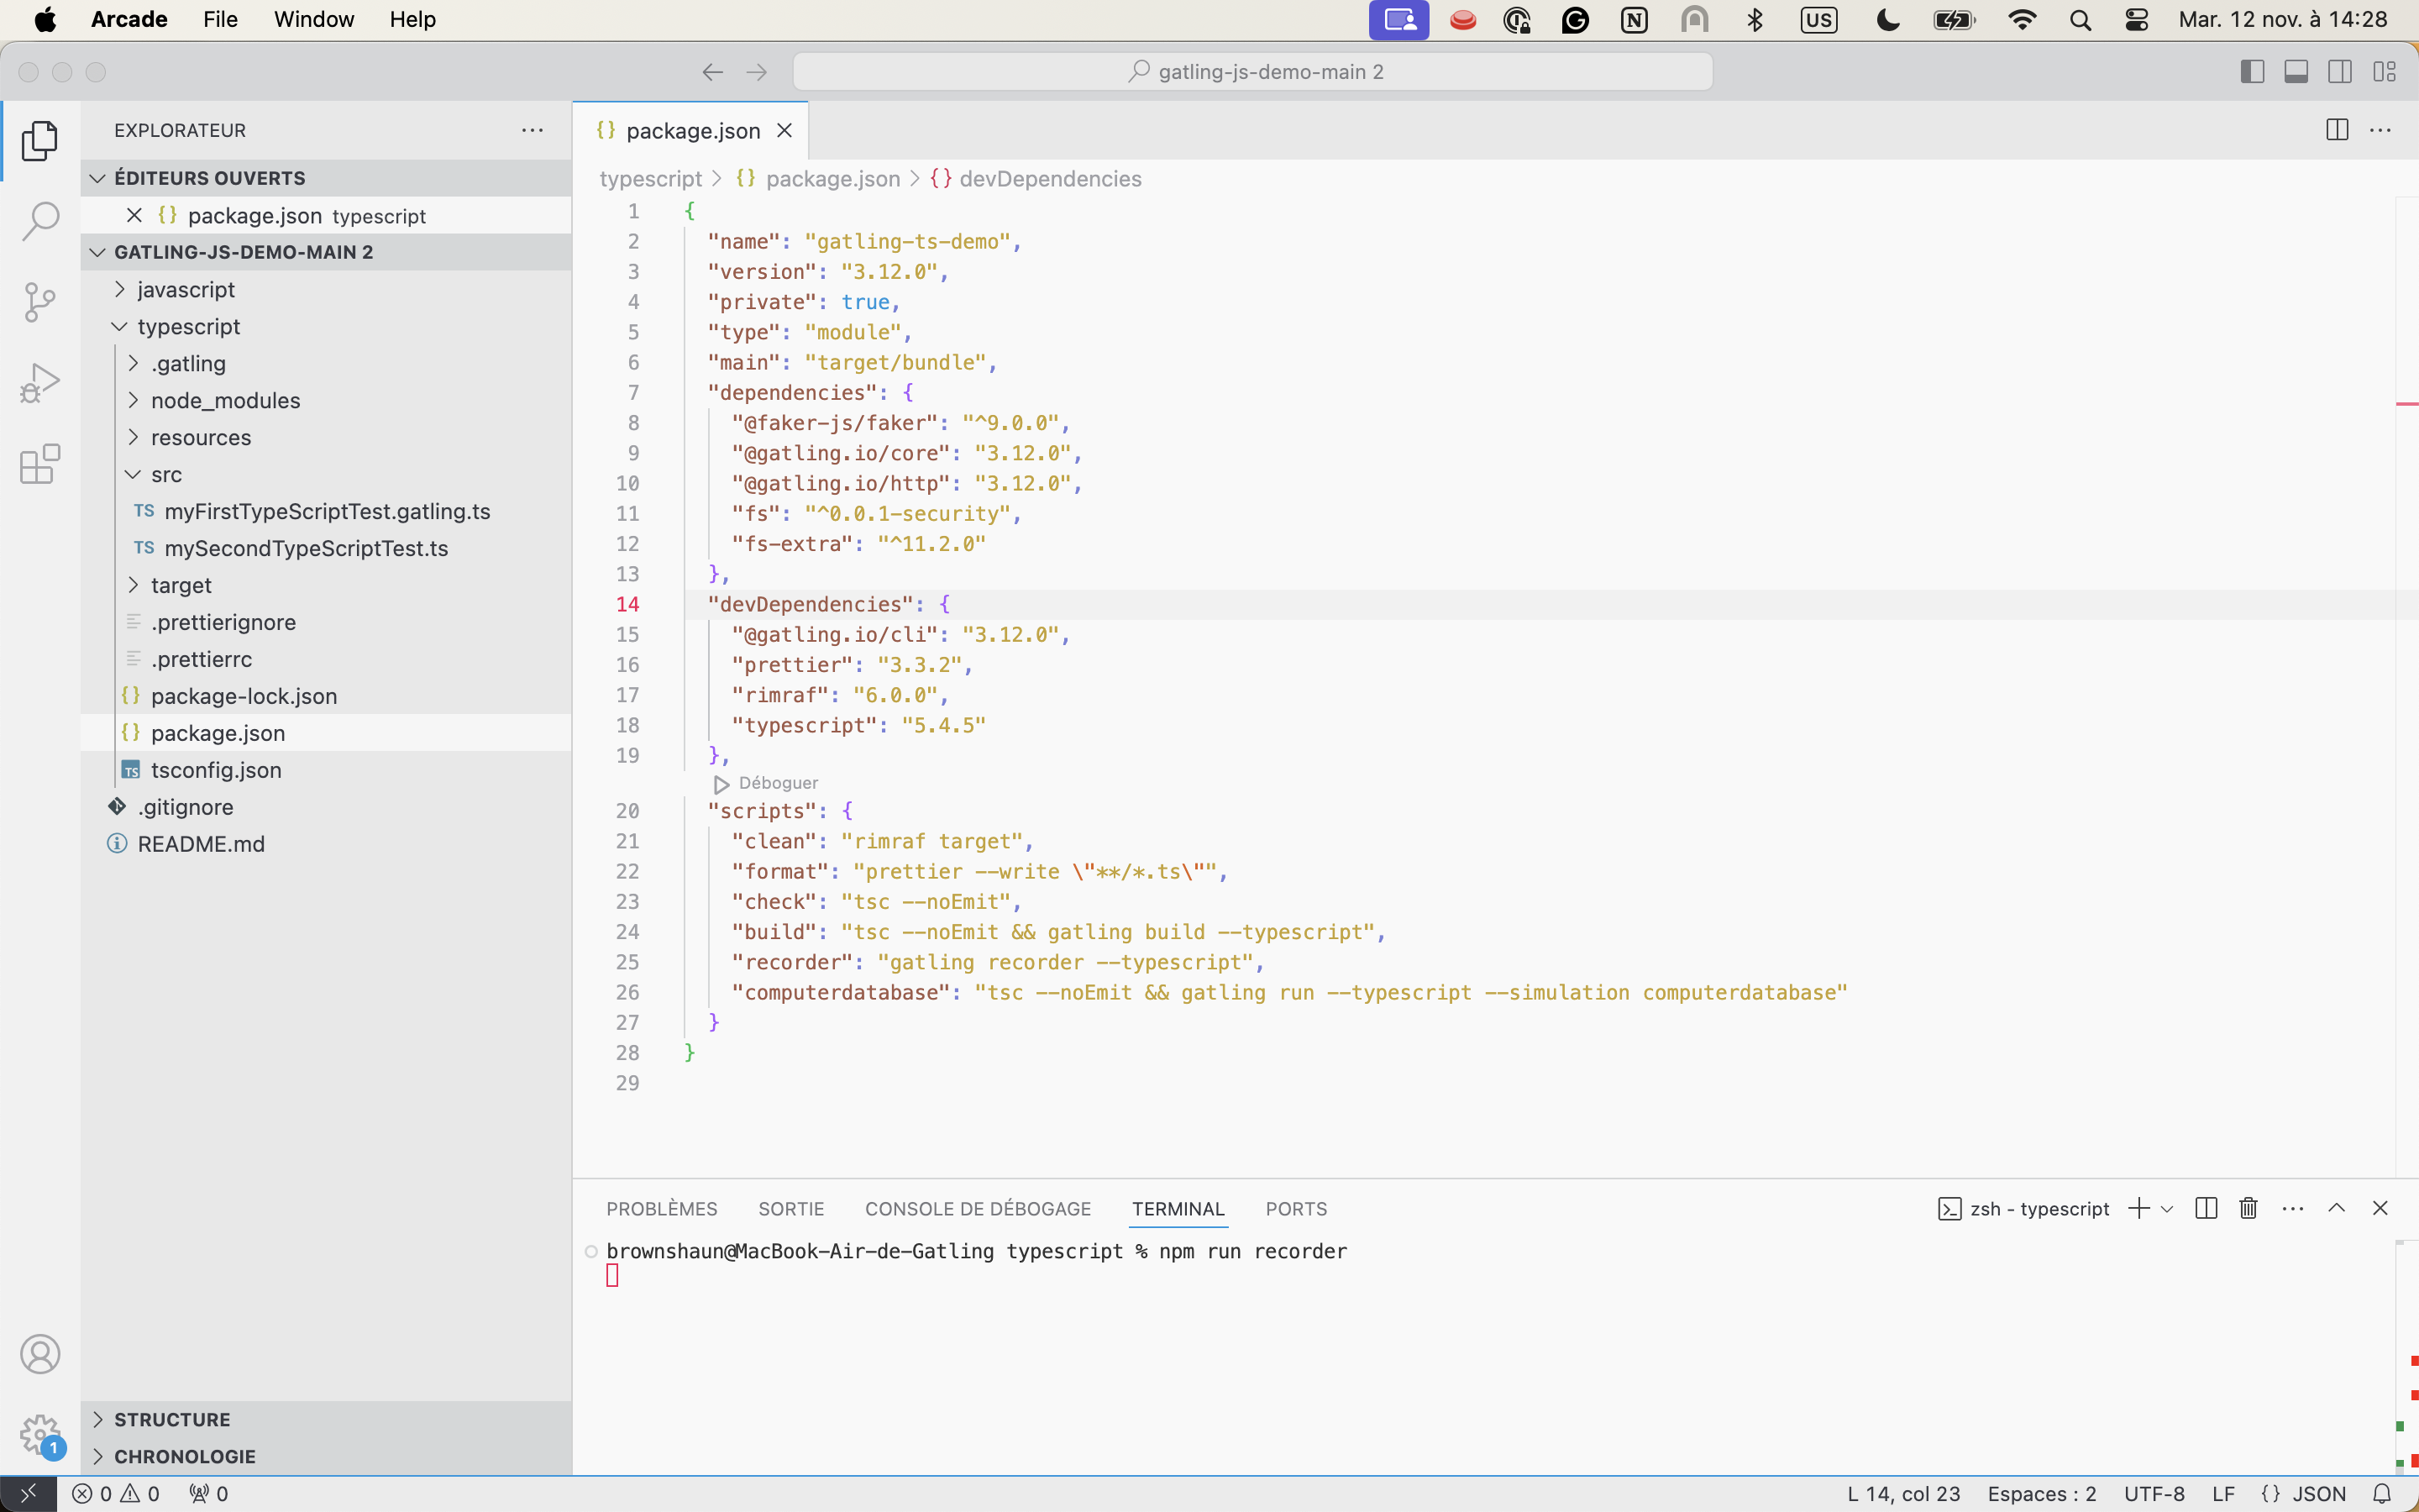Open the File menu
The height and width of the screenshot is (1512, 2419).
click(x=220, y=20)
